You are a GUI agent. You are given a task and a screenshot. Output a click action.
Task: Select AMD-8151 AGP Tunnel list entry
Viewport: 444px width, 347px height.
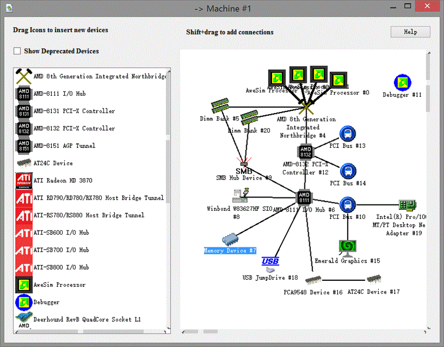[x=64, y=146]
